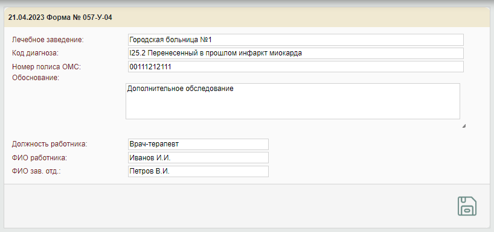Click the Лечебное заведение input field

296,40
